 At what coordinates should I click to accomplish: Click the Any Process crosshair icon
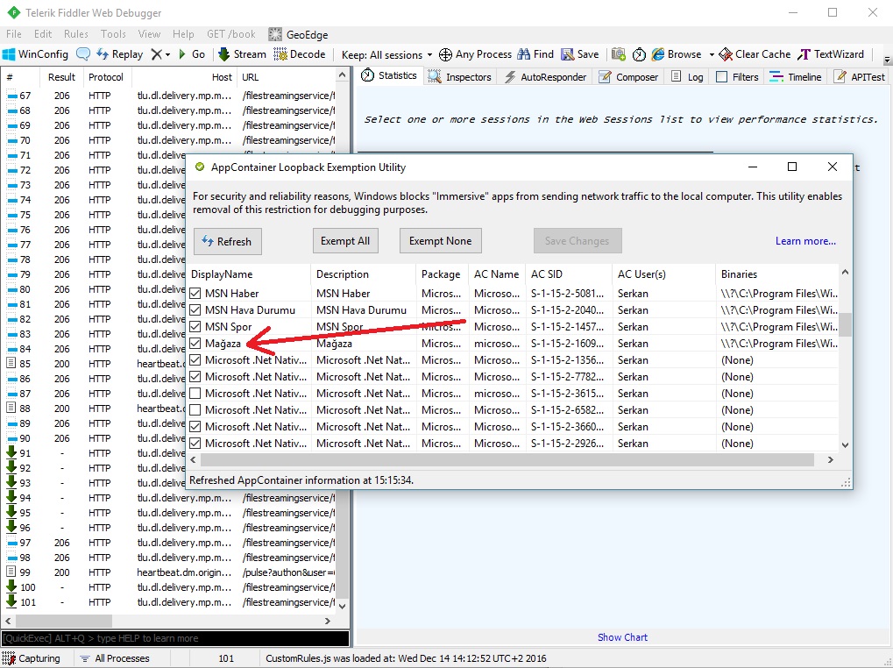click(445, 54)
